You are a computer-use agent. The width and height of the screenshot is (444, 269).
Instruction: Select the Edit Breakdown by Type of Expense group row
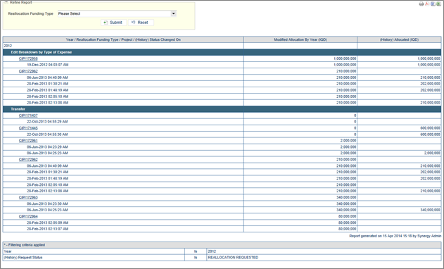click(222, 52)
